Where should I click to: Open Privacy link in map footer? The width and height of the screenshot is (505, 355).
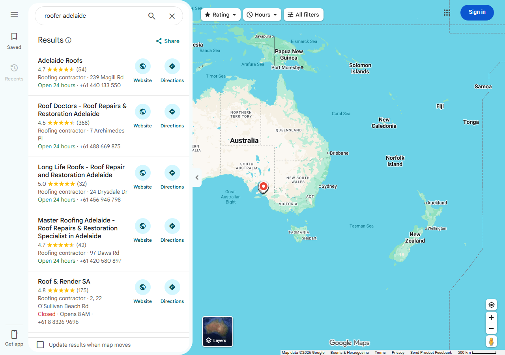pos(398,352)
